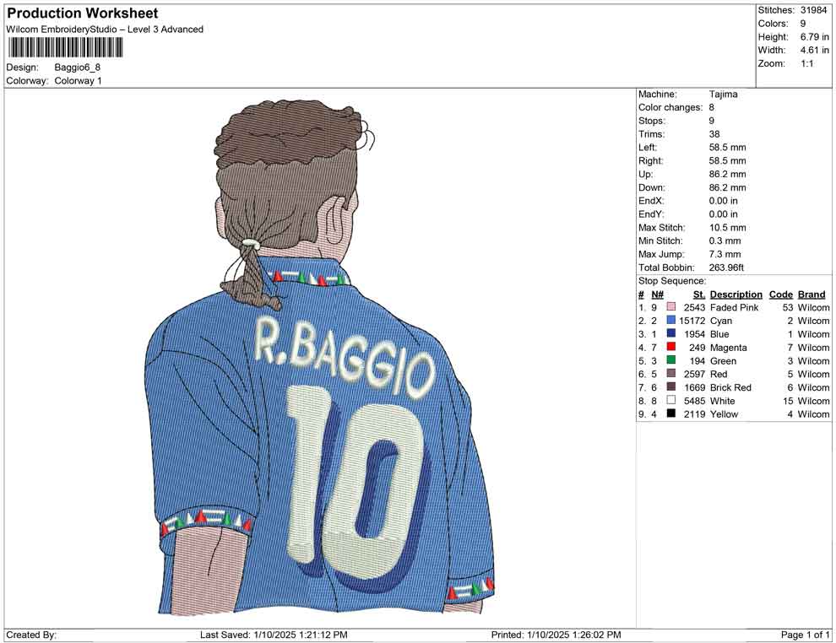Viewport: 836px width, 643px height.
Task: Click the Left value 58.5 mm
Action: [x=728, y=148]
